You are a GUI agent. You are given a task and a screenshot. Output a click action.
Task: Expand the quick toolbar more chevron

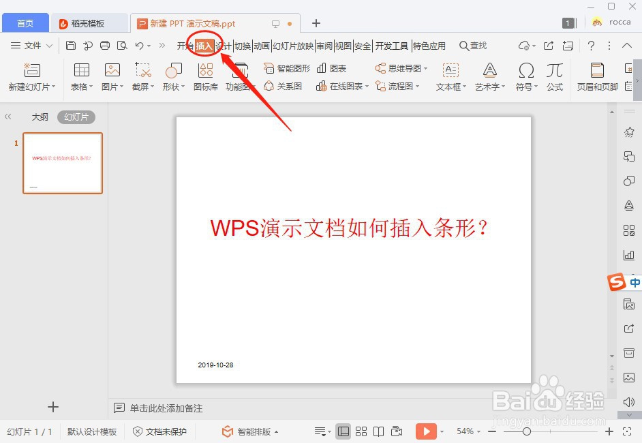point(162,46)
